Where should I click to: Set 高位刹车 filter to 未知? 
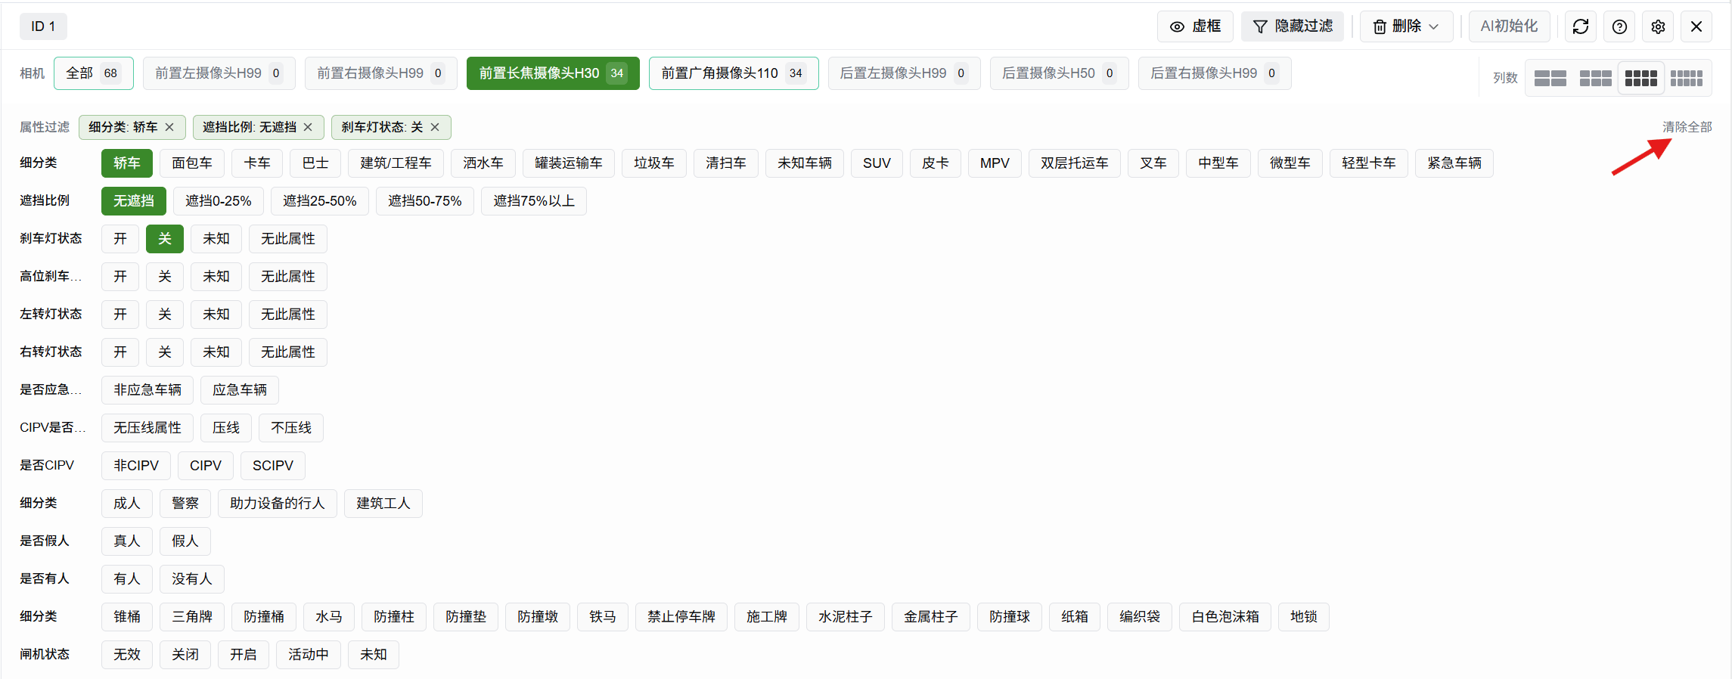(x=216, y=277)
